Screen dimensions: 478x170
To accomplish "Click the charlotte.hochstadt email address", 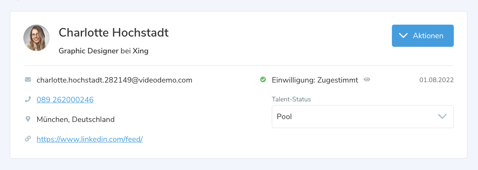I will tap(114, 80).
